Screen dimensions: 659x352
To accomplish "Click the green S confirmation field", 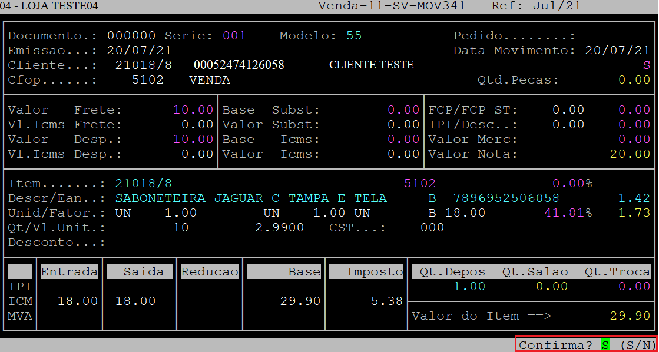I will pos(605,346).
